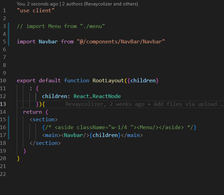Click the "use client" directive string
The height and width of the screenshot is (195, 224).
[x=36, y=11]
